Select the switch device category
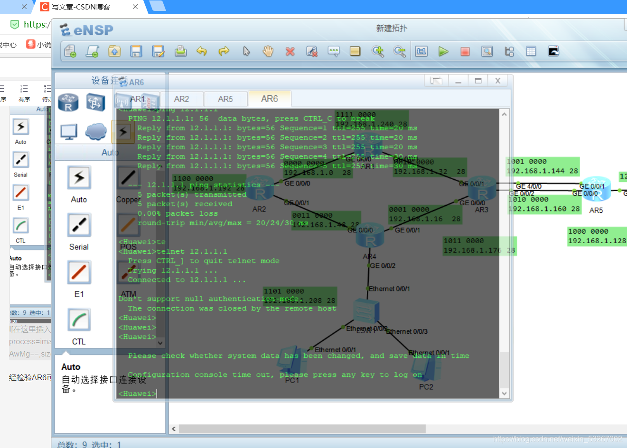 pyautogui.click(x=96, y=102)
